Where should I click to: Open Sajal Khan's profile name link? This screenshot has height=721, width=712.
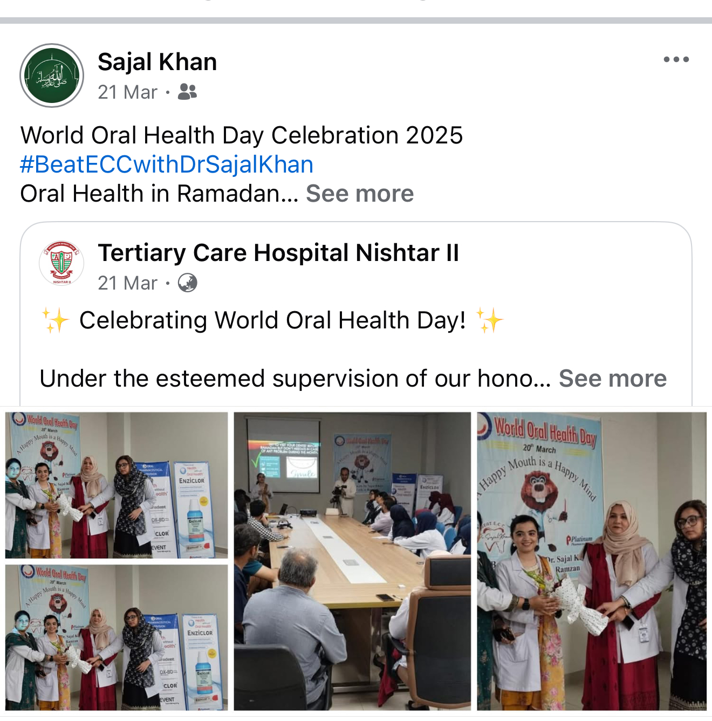point(158,62)
